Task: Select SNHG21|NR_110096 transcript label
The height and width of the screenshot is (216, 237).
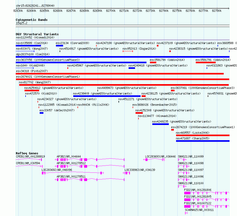Action: tap(191, 176)
